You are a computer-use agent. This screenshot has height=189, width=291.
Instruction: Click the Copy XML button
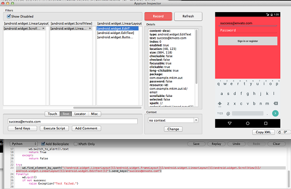point(263,132)
